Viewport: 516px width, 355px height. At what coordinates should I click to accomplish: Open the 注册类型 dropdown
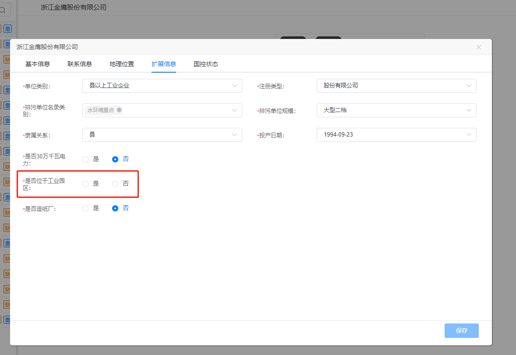pyautogui.click(x=396, y=86)
